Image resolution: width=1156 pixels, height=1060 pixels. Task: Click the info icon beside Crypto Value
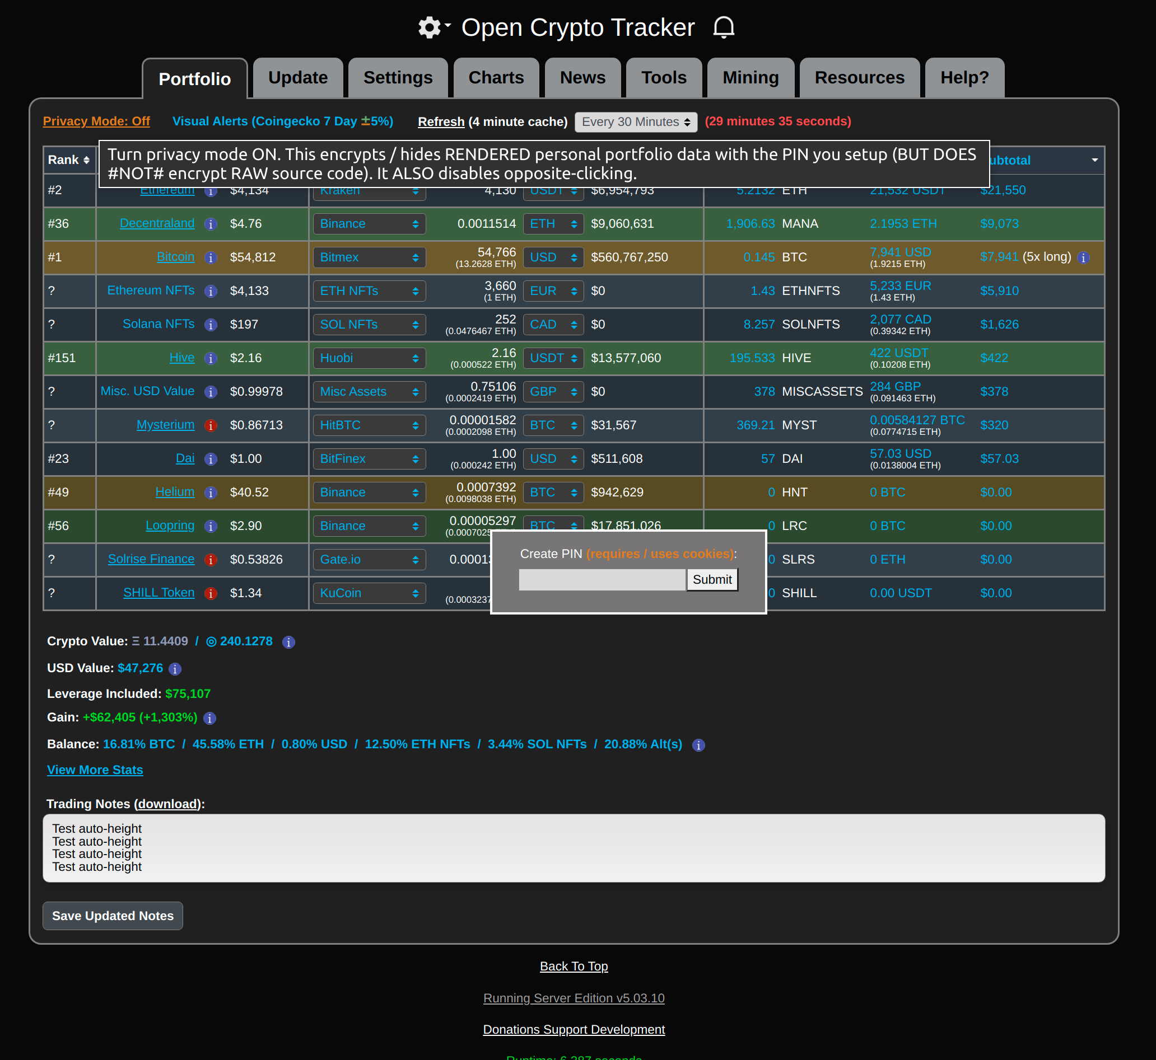coord(288,642)
